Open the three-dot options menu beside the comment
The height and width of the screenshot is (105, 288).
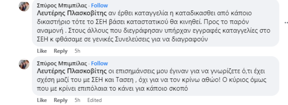286,22
